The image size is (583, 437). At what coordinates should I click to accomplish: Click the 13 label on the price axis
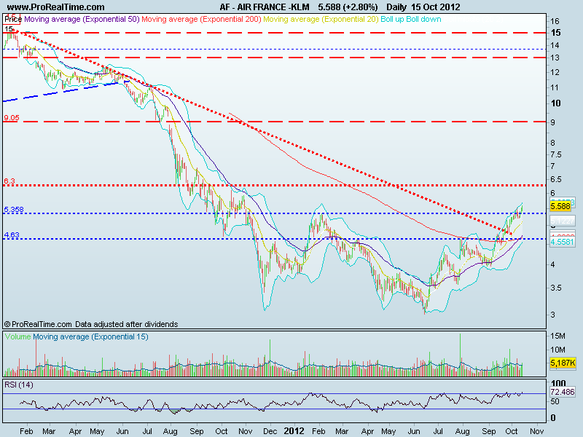tap(555, 58)
